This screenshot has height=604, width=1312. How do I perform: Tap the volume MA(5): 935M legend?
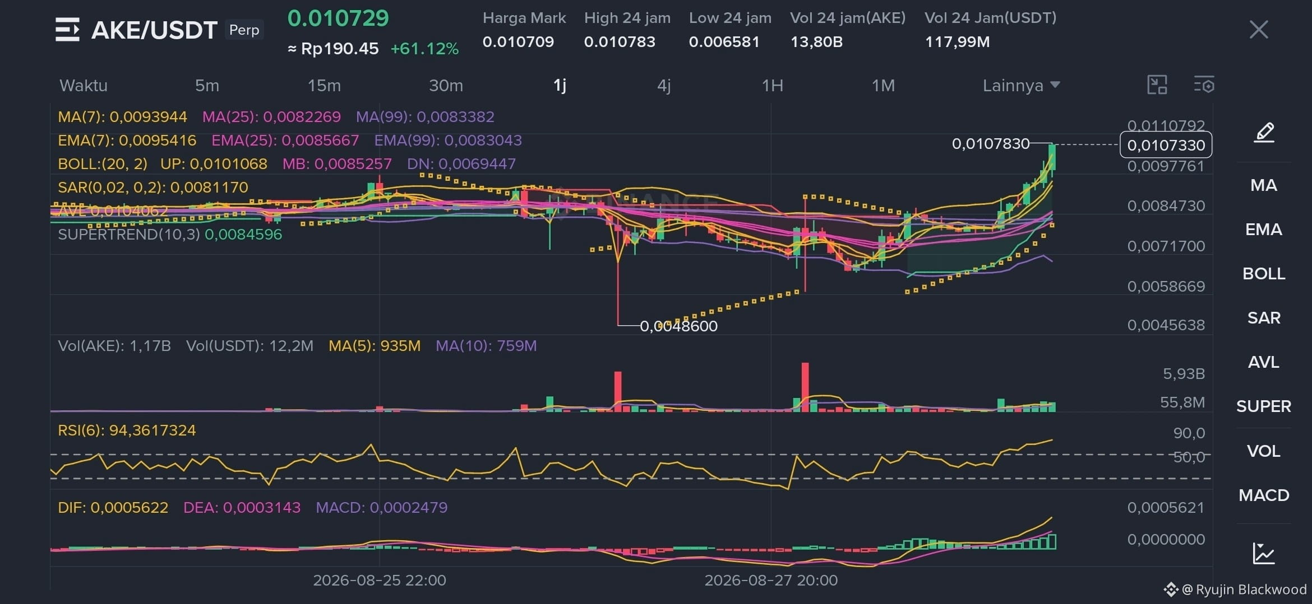(375, 346)
